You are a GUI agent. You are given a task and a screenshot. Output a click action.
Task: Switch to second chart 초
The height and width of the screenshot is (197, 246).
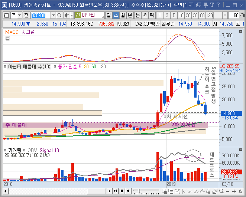(145, 15)
